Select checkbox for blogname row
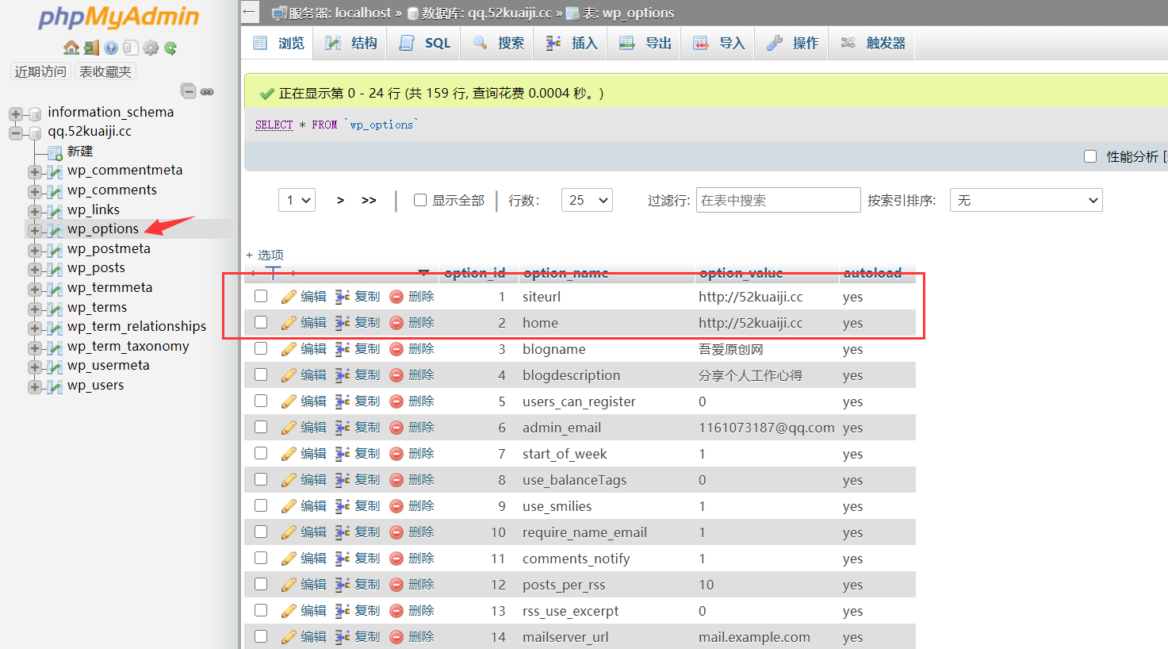The image size is (1168, 649). point(261,348)
